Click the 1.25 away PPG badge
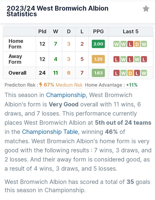Viewport: 155px width, 200px height. (x=98, y=59)
